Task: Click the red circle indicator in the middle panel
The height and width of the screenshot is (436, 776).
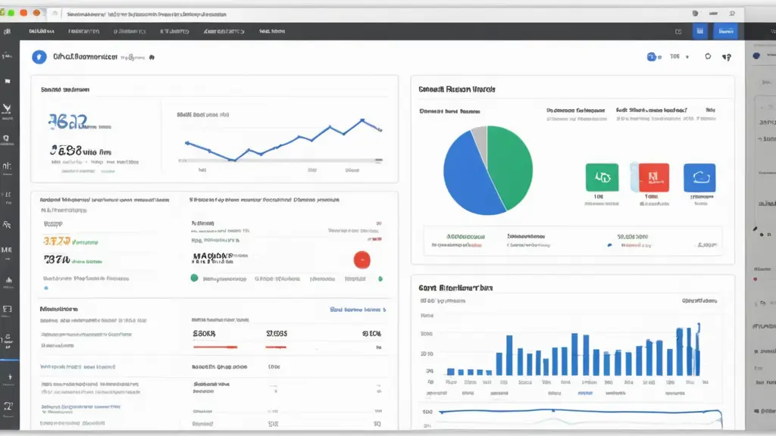Action: click(x=362, y=260)
